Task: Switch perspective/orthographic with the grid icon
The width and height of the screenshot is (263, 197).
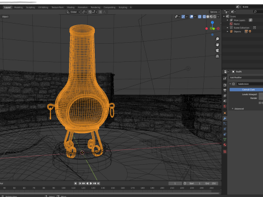Action: [x=217, y=56]
